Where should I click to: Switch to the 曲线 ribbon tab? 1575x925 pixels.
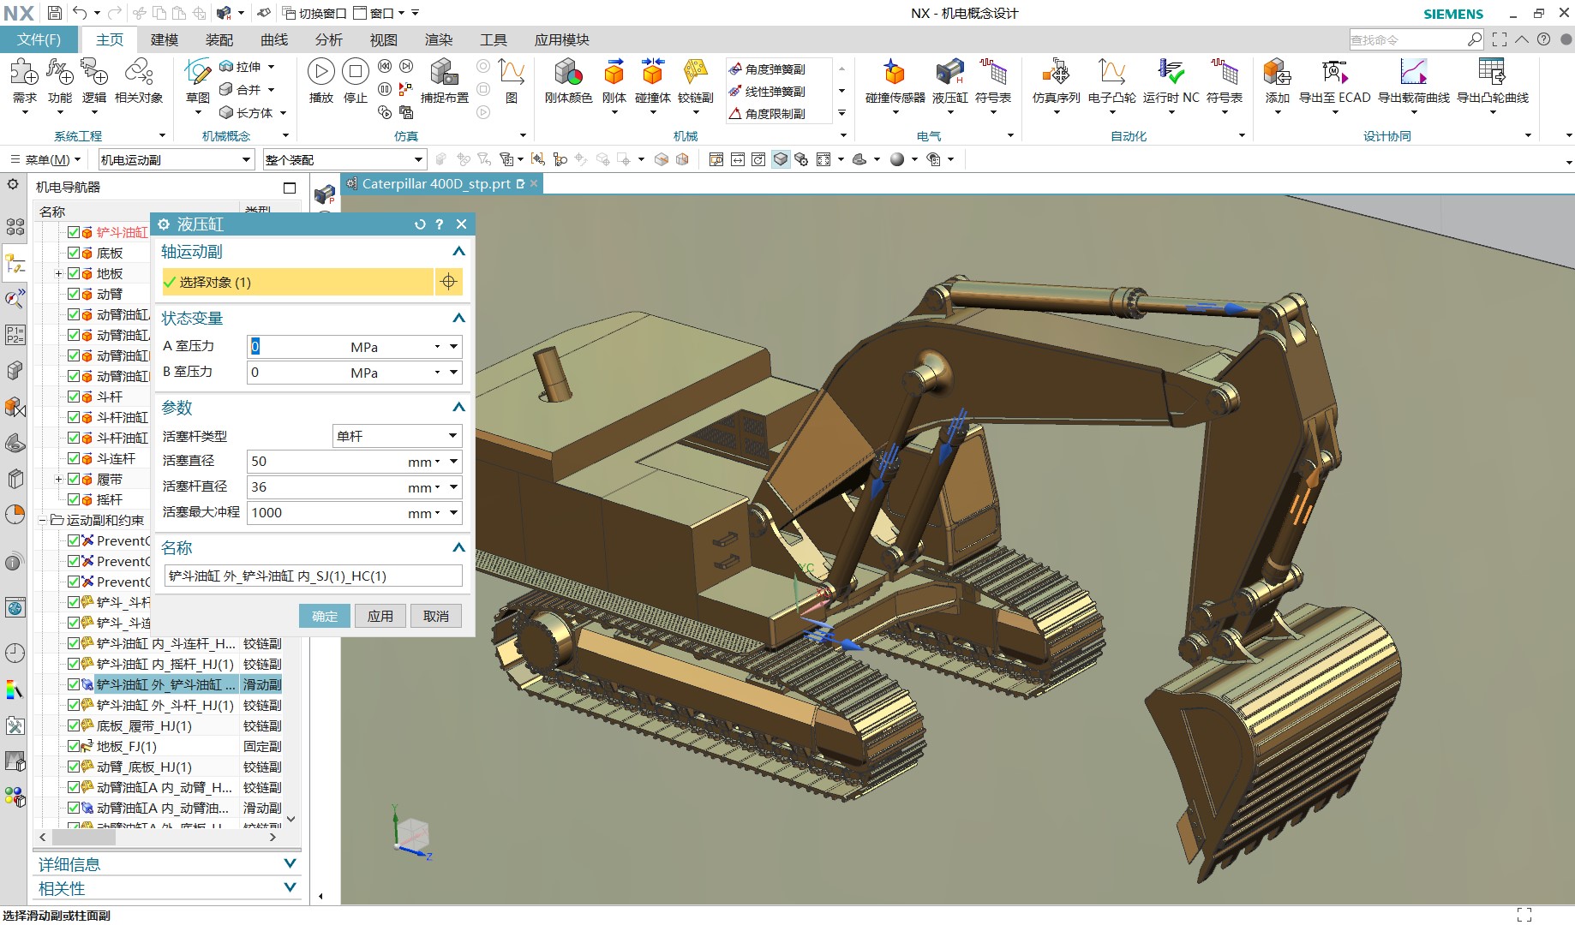273,39
